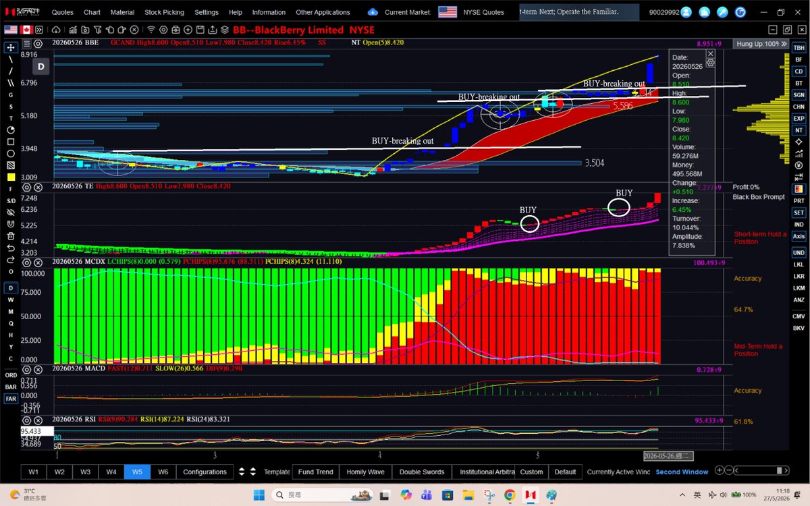Apply the Fund Trend template
This screenshot has width=810, height=506.
pos(315,472)
